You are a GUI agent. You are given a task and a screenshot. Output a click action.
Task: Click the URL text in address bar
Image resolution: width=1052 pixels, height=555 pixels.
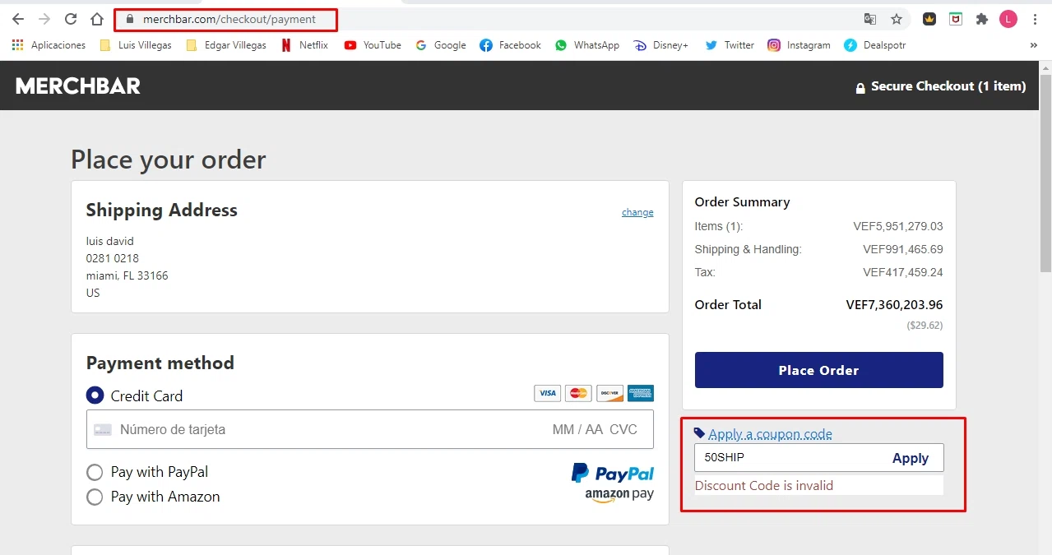229,19
